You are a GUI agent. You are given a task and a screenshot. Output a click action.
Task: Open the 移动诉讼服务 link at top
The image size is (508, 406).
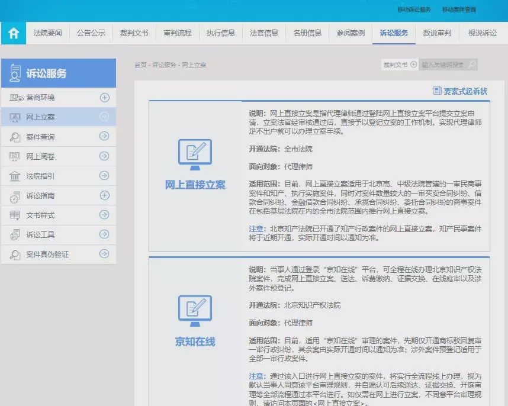coord(414,9)
